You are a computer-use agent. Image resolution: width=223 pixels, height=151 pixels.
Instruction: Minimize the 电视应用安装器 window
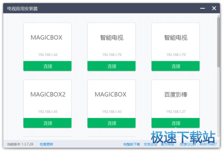(x=203, y=8)
